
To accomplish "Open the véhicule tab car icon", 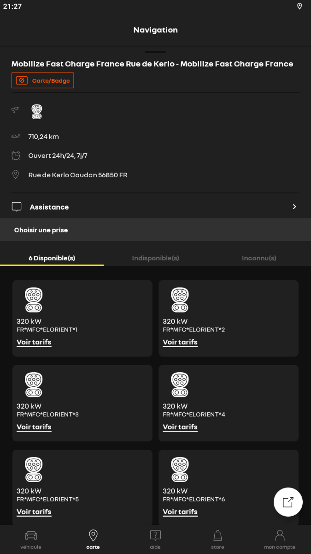I will pyautogui.click(x=31, y=536).
